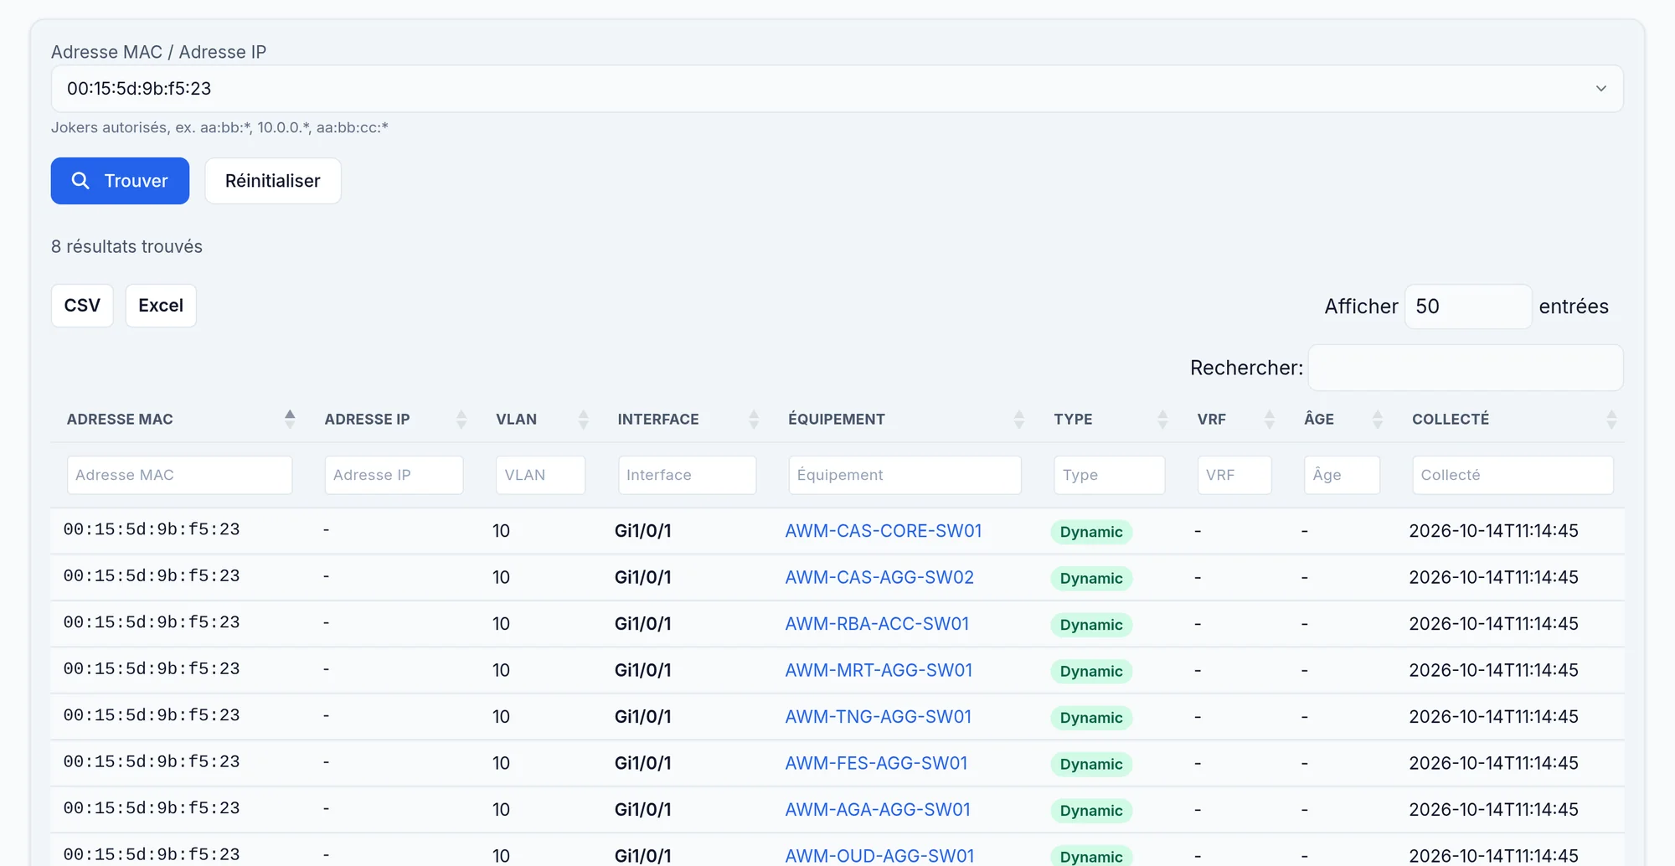Open equipment AWM-AGA-AGG-SW01
Image resolution: width=1675 pixels, height=866 pixels.
click(x=878, y=810)
